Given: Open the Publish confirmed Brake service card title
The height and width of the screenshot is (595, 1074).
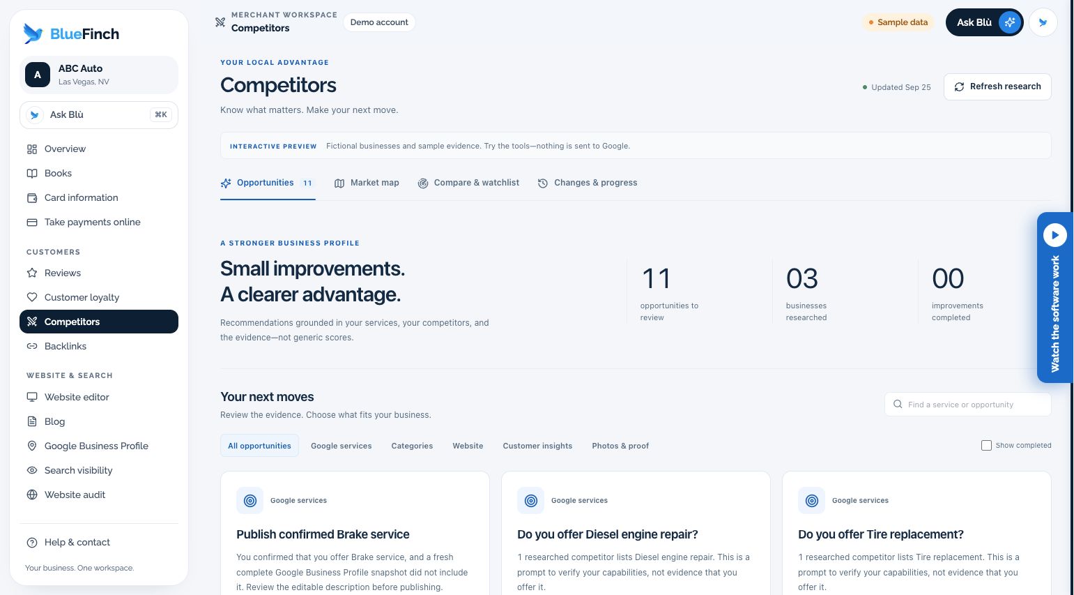Looking at the screenshot, I should pos(323,534).
